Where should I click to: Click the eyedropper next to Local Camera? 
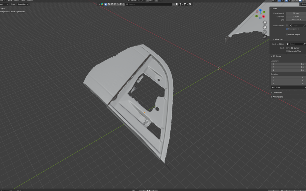(305, 25)
